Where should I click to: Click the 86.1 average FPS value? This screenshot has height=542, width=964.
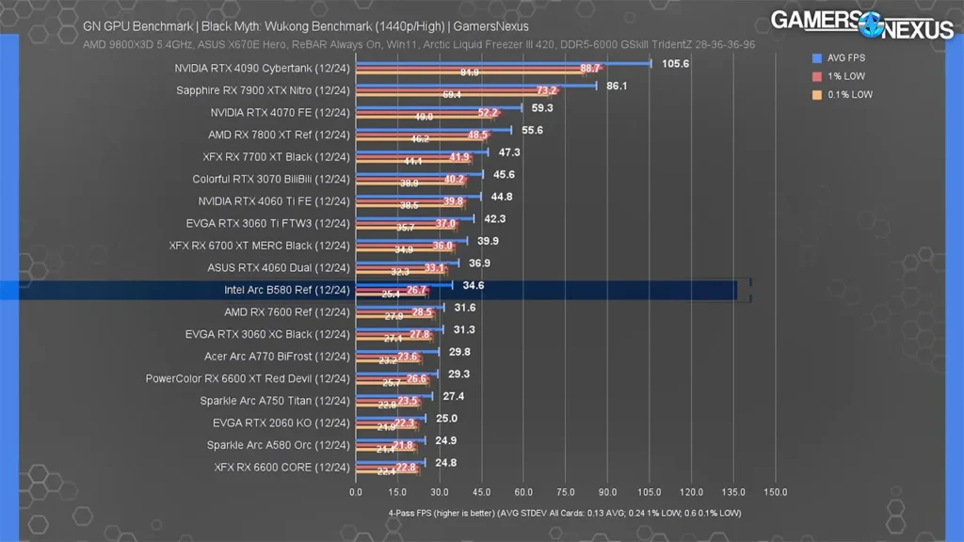point(617,86)
